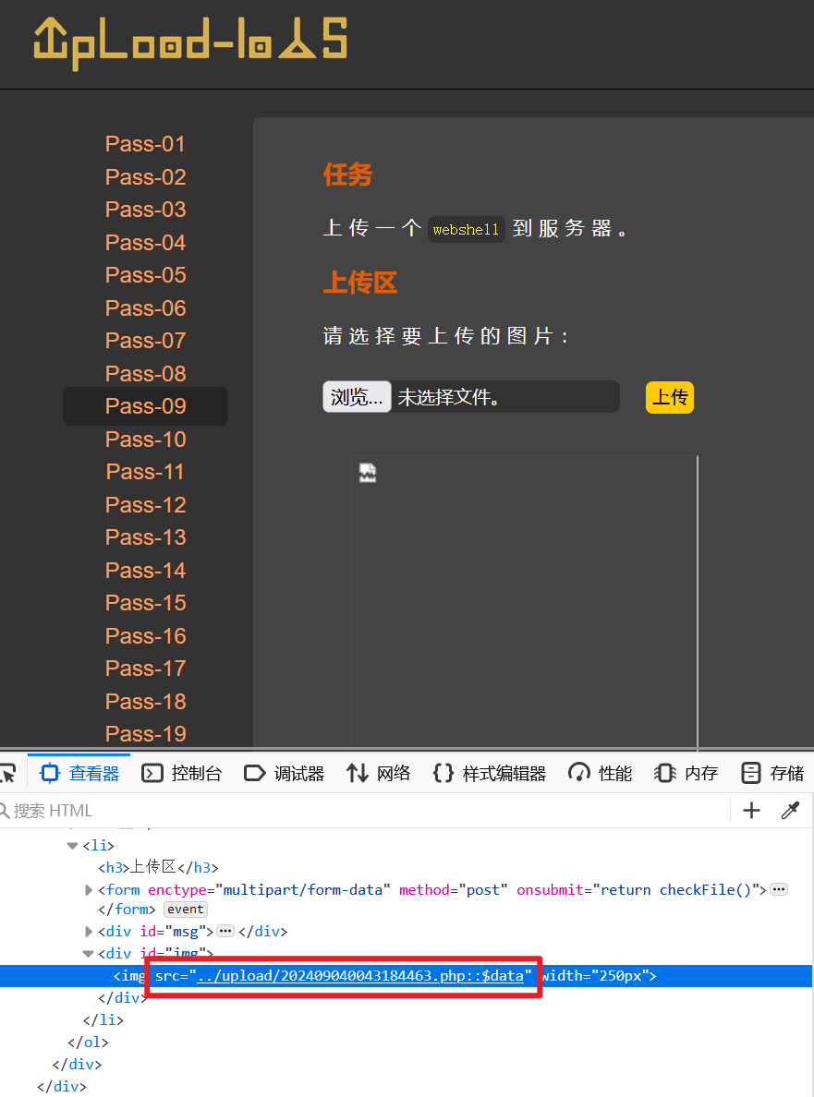Open the Pass-02 link
This screenshot has height=1097, width=814.
coord(146,177)
